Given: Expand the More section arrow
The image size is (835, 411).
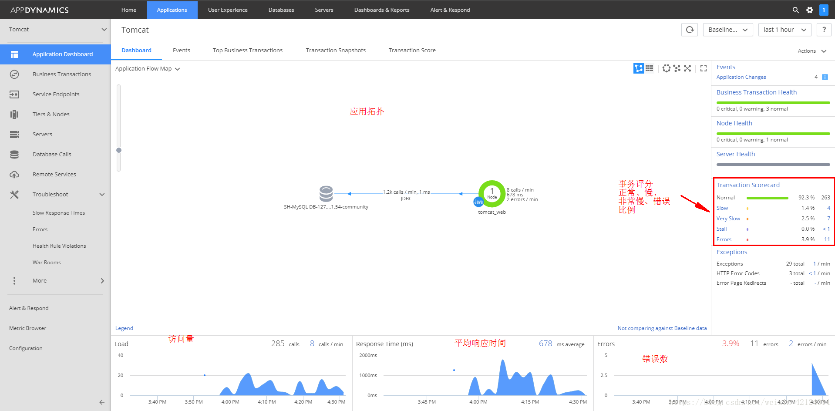Looking at the screenshot, I should click(x=102, y=281).
